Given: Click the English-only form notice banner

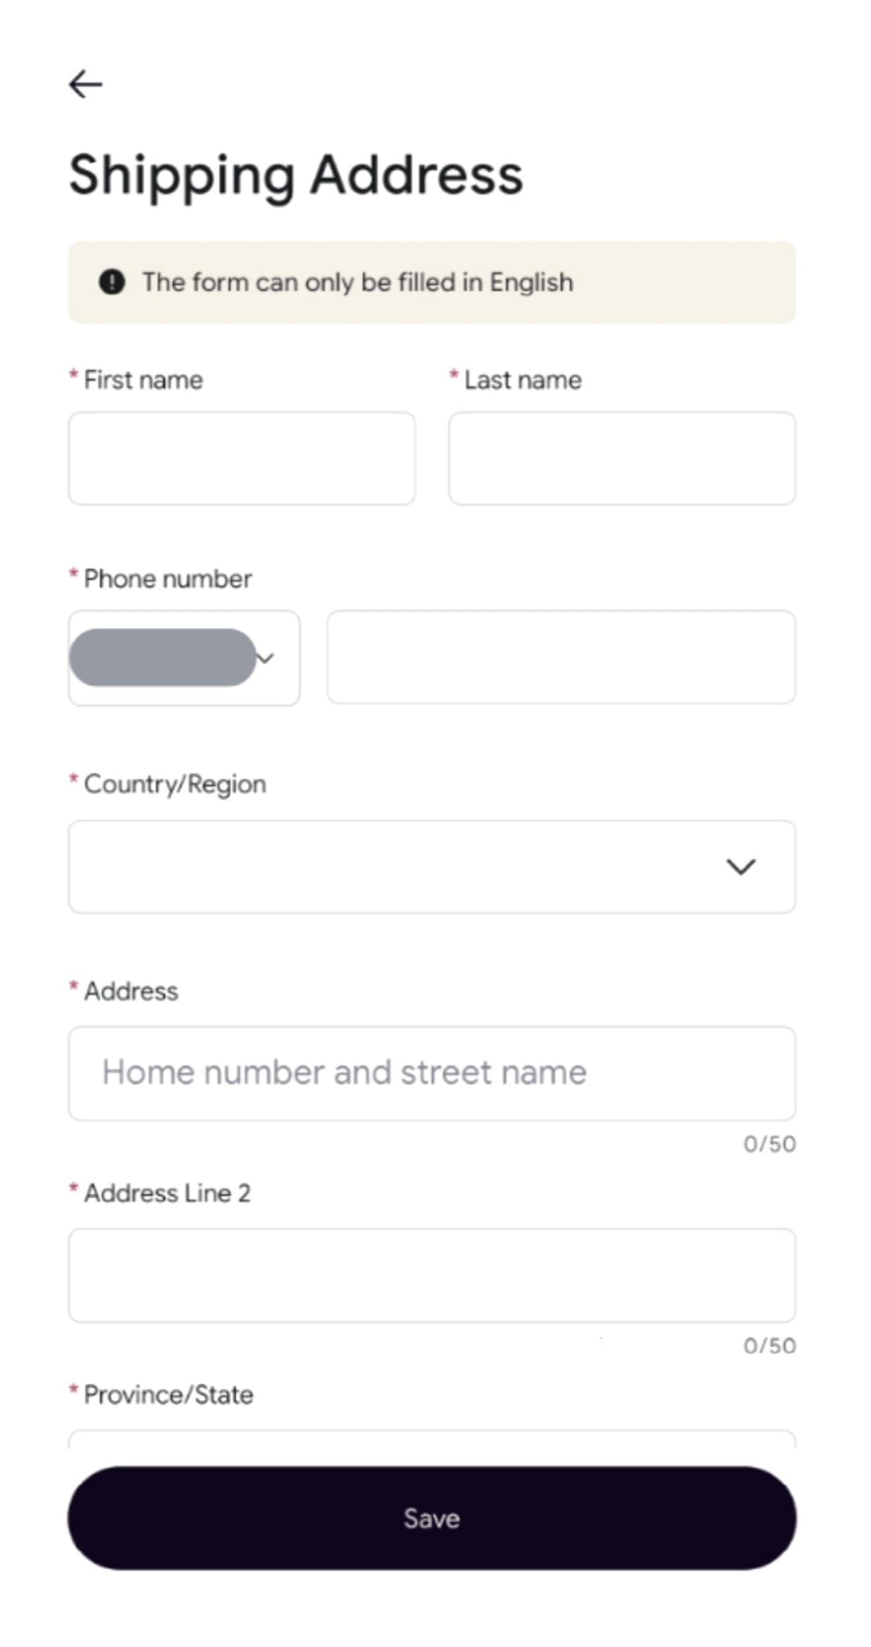Looking at the screenshot, I should tap(432, 282).
